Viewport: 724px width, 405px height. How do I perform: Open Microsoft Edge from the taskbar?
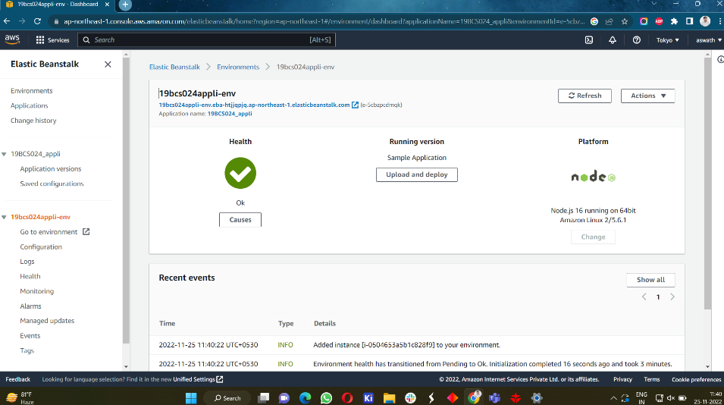pos(306,397)
